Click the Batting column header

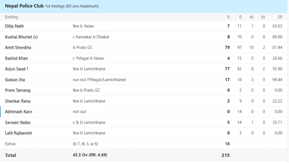(11, 17)
